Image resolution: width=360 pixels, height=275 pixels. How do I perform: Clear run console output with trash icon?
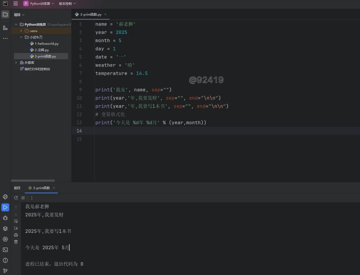(16, 242)
